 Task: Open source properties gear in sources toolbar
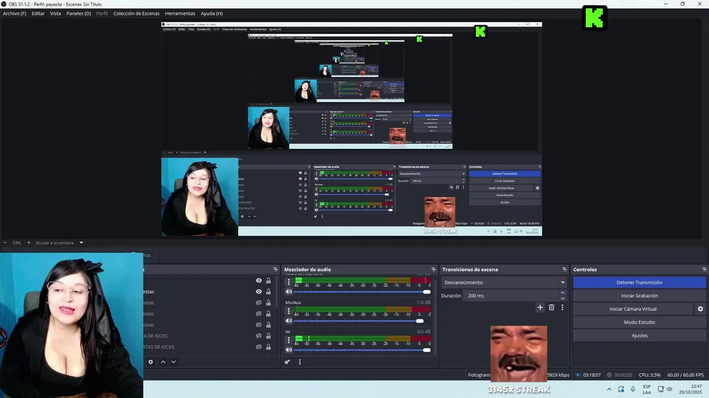pos(150,362)
